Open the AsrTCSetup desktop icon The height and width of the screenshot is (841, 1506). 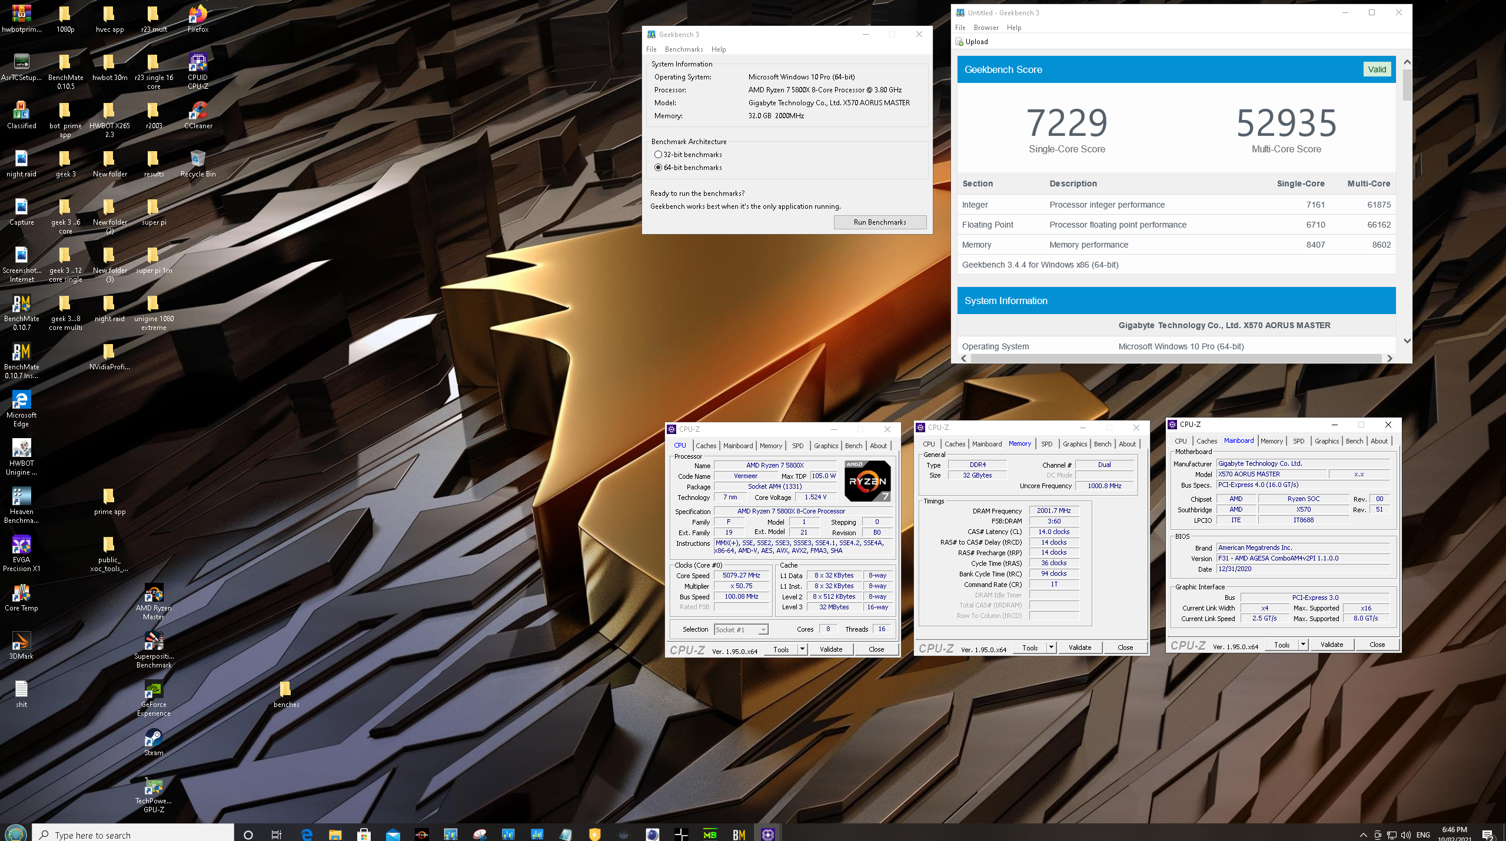pos(21,66)
